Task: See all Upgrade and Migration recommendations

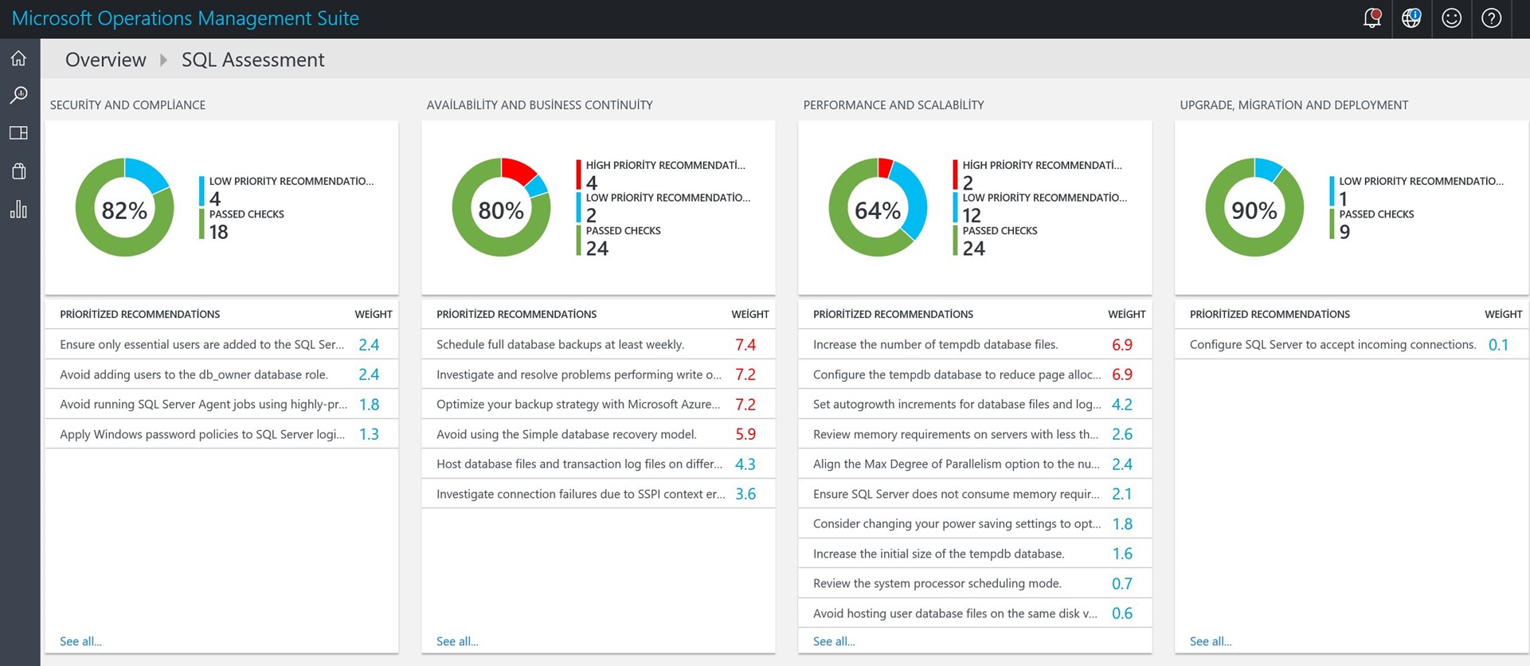Action: click(x=1211, y=641)
